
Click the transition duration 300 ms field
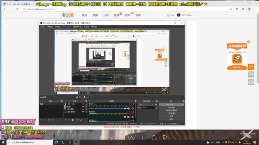[x=148, y=108]
